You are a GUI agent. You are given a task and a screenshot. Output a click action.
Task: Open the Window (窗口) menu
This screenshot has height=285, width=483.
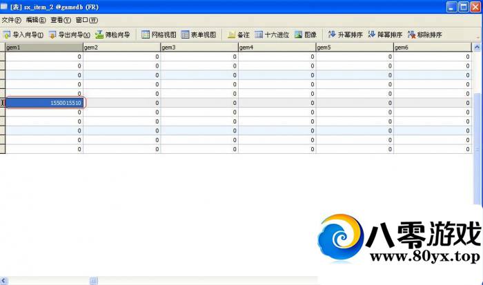[86, 20]
